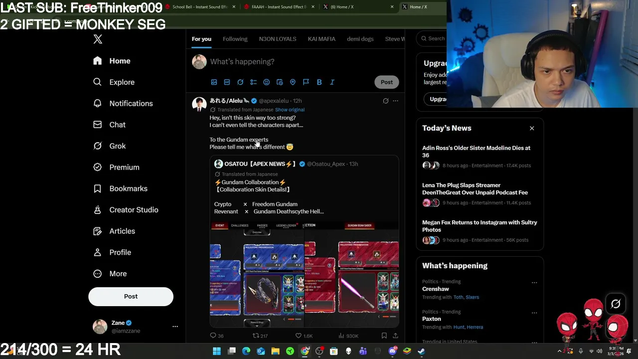Open OBS Studio from taskbar

319,352
